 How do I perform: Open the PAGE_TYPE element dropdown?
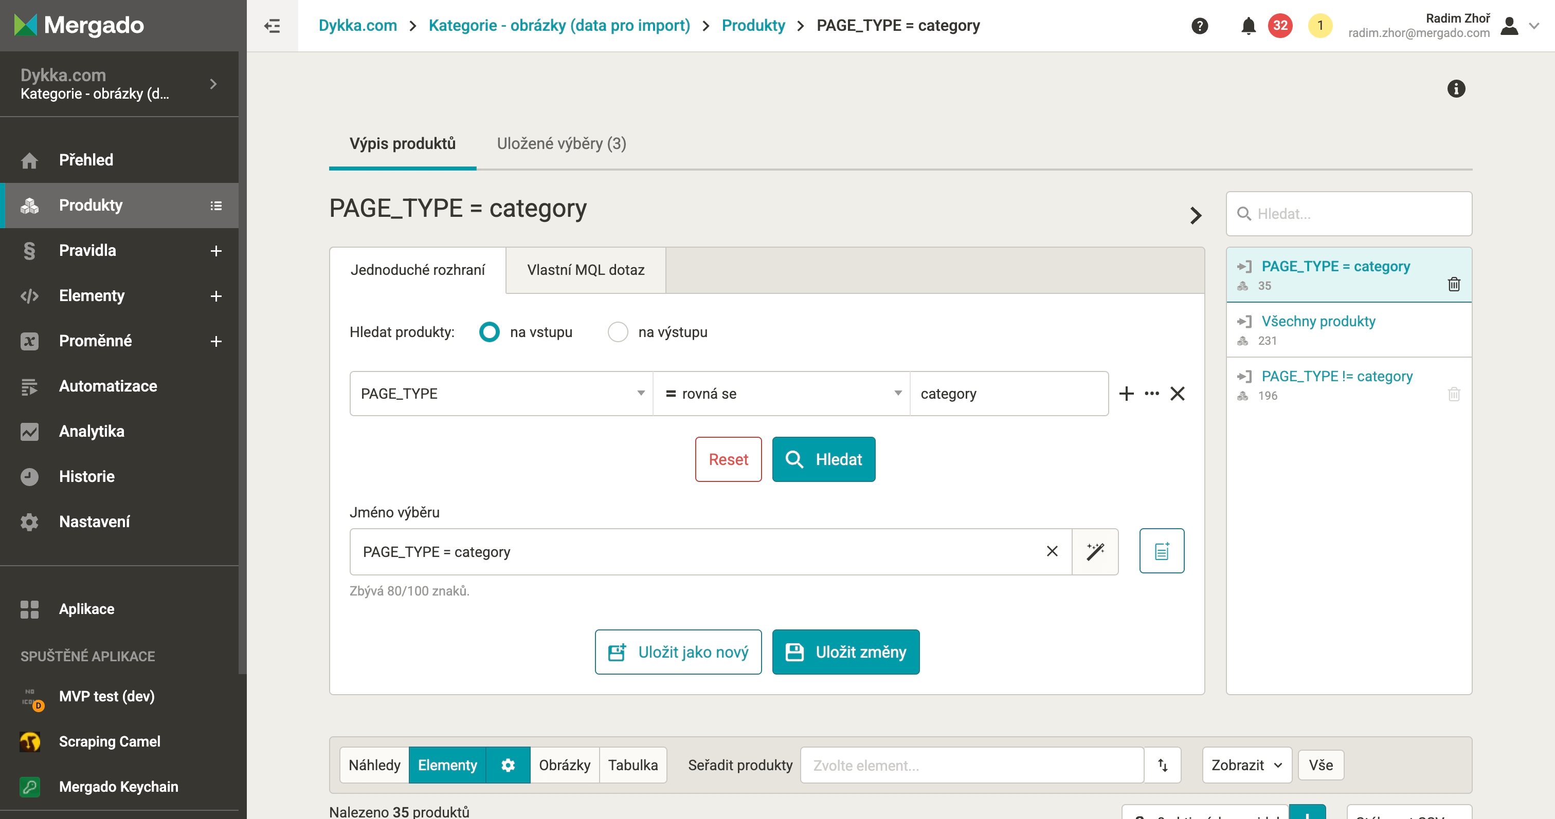click(x=500, y=394)
